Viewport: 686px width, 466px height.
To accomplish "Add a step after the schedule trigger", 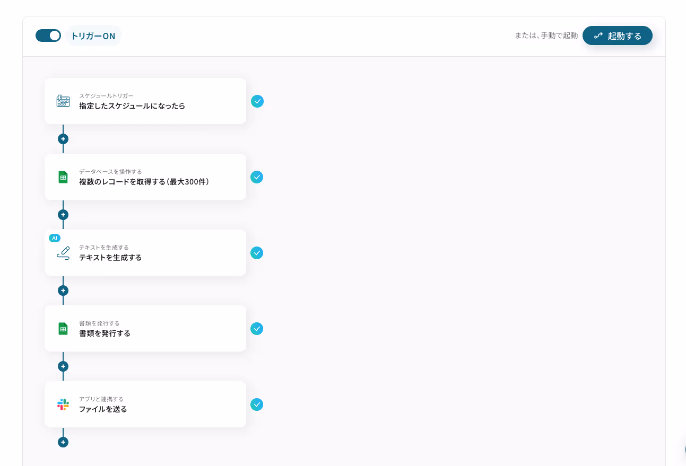I will 63,139.
